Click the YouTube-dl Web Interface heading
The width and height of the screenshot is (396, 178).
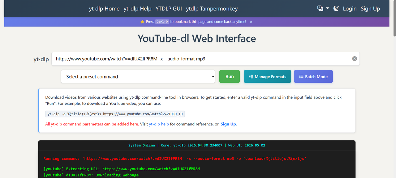[197, 39]
